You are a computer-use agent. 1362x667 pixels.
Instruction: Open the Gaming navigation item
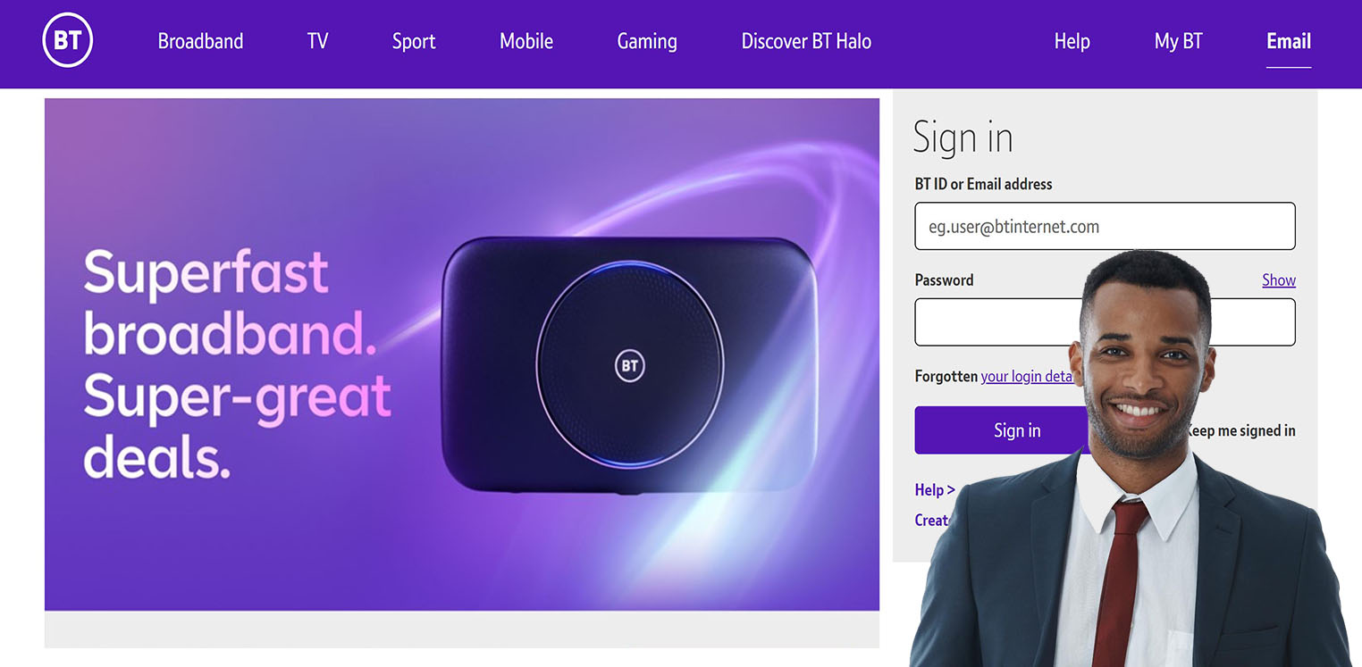(x=647, y=41)
